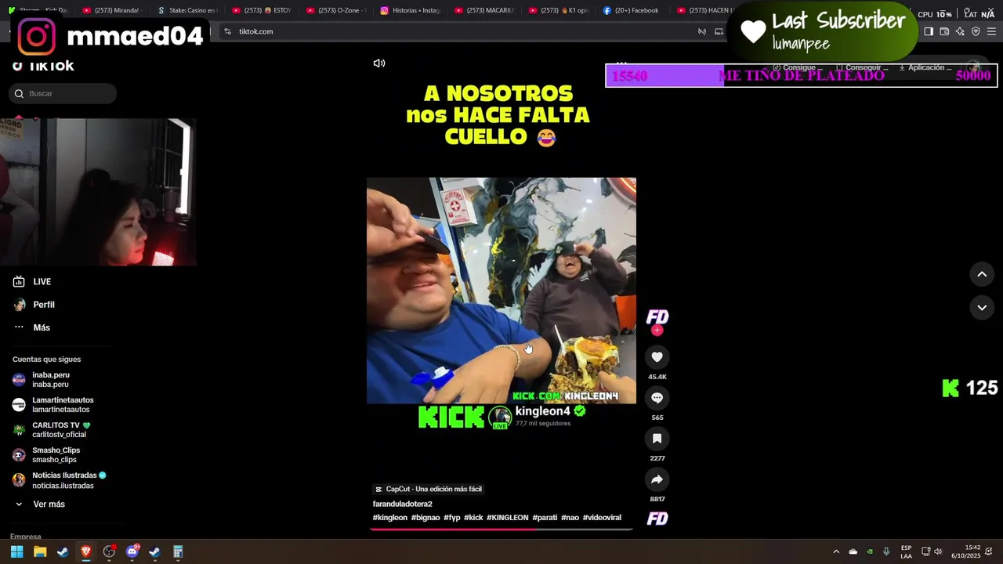Like the video with the heart icon
The height and width of the screenshot is (564, 1003).
657,357
